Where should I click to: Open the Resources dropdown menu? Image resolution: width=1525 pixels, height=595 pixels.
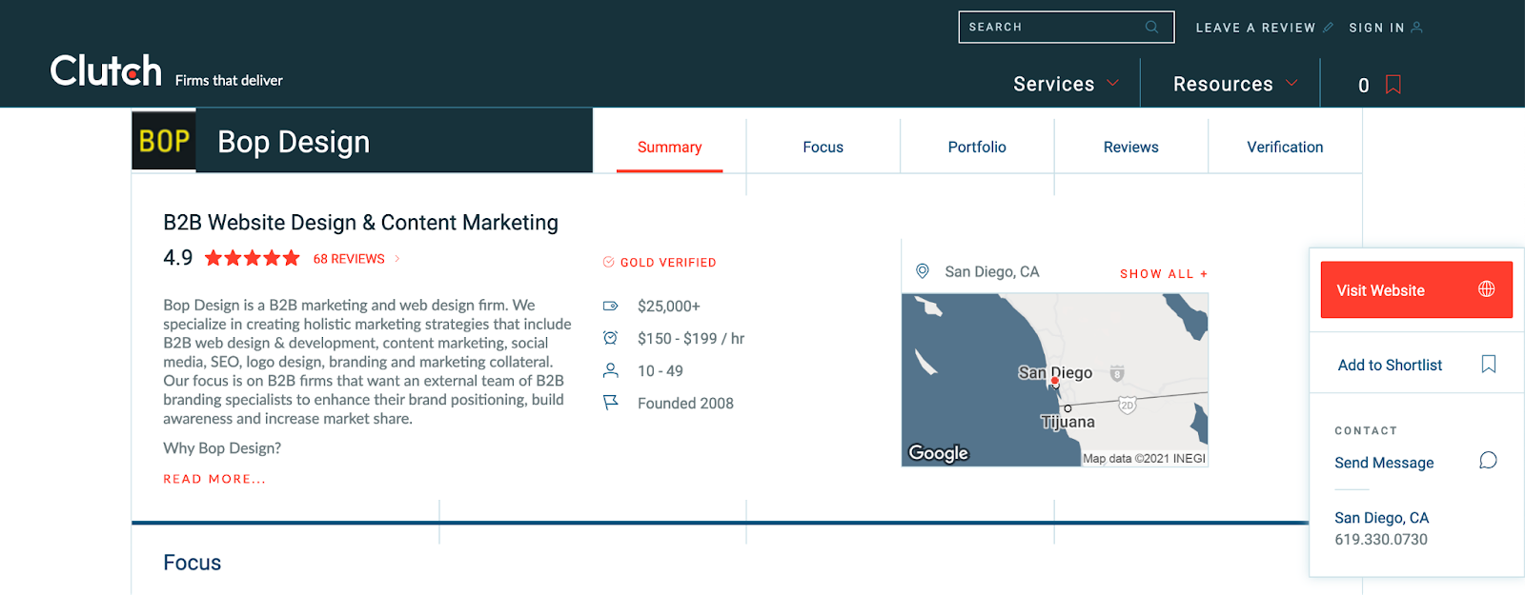[1235, 84]
